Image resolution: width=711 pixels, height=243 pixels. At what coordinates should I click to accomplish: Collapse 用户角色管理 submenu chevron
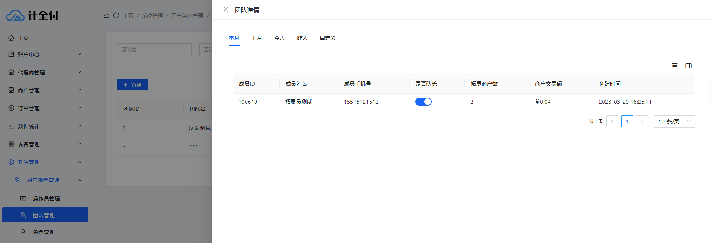click(80, 180)
